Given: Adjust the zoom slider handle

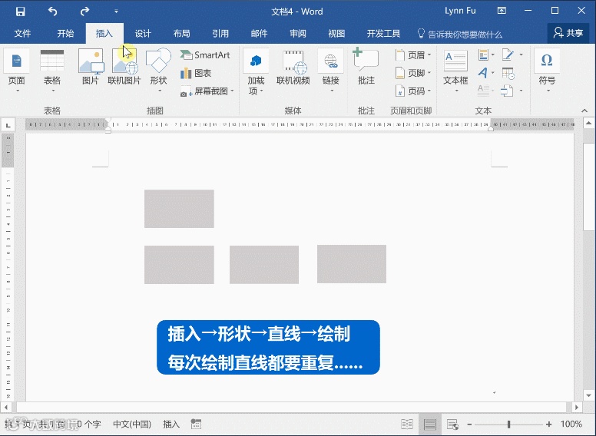Looking at the screenshot, I should coord(508,424).
